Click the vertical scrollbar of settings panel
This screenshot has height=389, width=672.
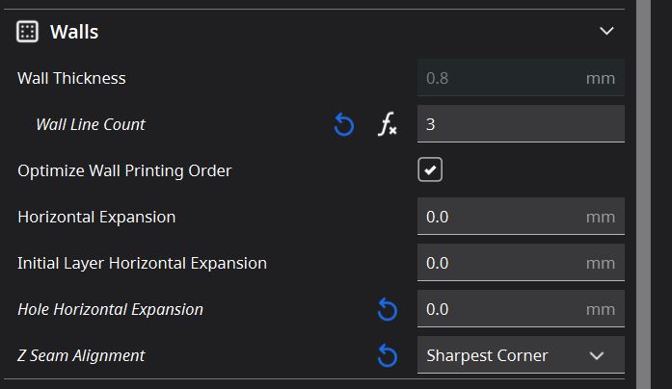pos(643,194)
